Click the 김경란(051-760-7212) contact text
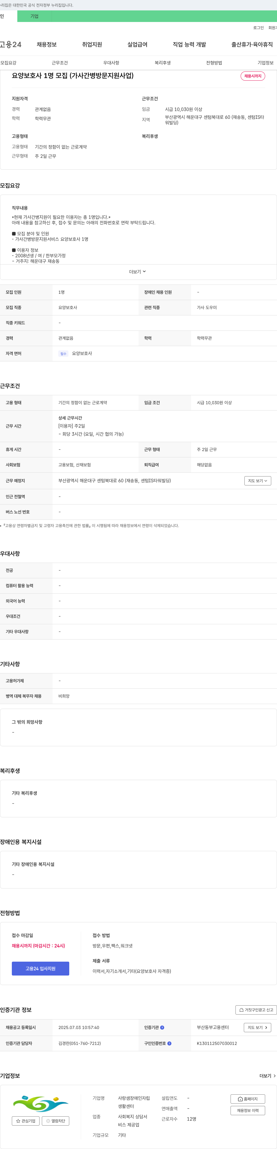Viewport: 277px width, 1149px height. tap(80, 1044)
